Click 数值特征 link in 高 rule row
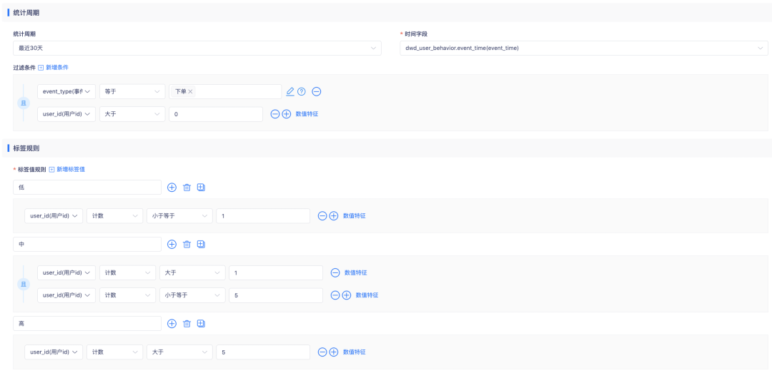Image resolution: width=772 pixels, height=373 pixels. pyautogui.click(x=355, y=352)
